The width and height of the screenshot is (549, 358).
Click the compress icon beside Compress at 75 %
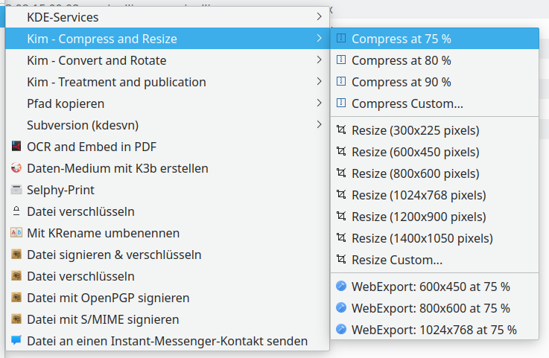coord(341,38)
